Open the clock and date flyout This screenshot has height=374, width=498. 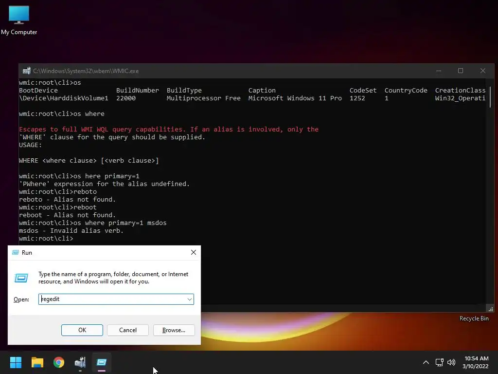coord(476,362)
